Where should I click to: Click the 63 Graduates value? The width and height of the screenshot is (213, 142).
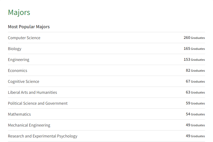pos(195,92)
